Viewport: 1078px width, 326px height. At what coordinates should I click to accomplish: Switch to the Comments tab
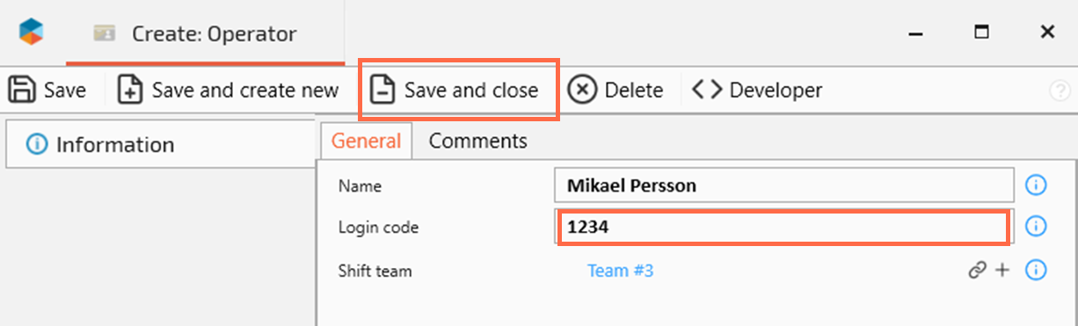pyautogui.click(x=478, y=141)
